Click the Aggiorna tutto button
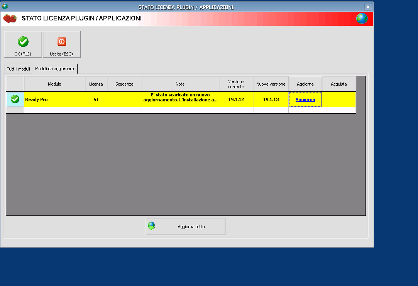 tap(185, 227)
